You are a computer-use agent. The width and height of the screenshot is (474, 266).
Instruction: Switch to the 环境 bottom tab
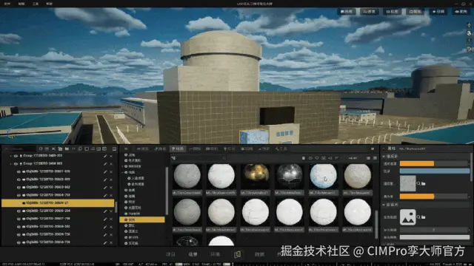[x=215, y=254]
